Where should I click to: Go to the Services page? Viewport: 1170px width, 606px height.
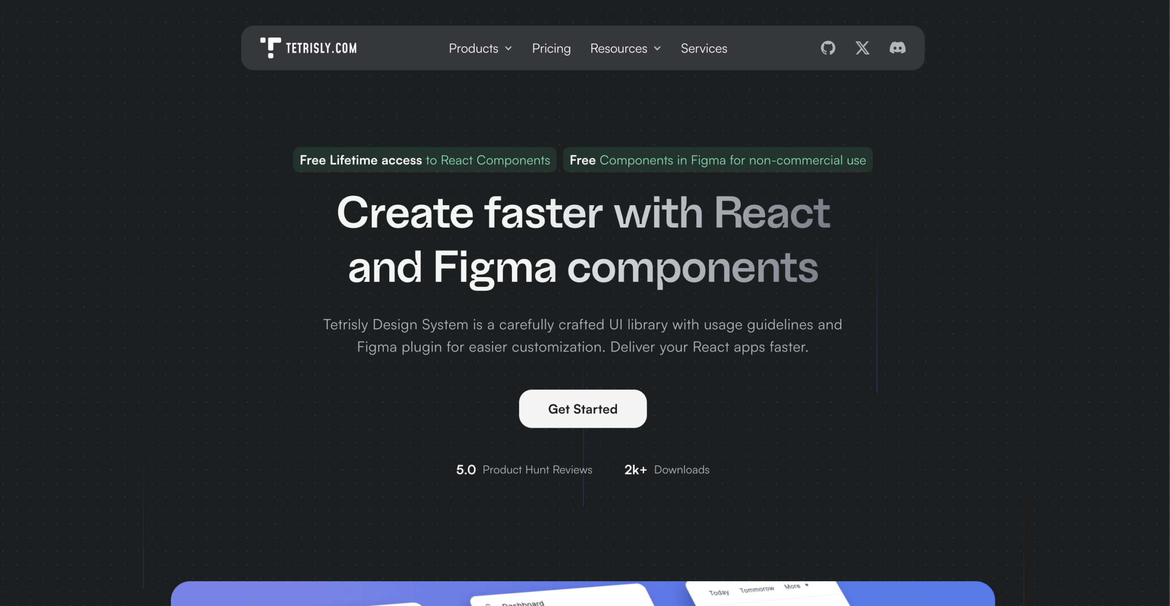tap(704, 48)
